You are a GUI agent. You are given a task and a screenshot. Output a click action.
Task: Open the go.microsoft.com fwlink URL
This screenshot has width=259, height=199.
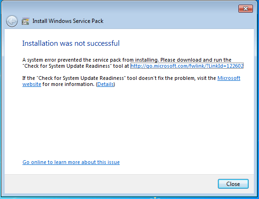(x=187, y=66)
